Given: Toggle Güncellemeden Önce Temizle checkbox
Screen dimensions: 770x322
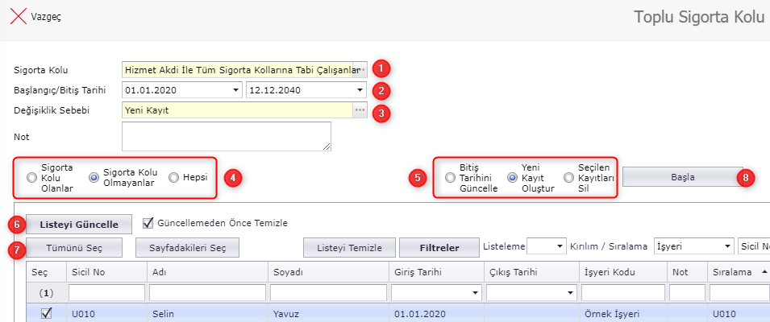Looking at the screenshot, I should tap(148, 223).
